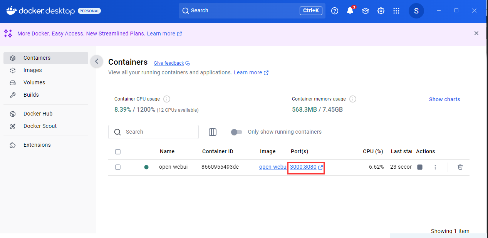The image size is (488, 238).
Task: Open Settings gear icon
Action: tap(381, 11)
